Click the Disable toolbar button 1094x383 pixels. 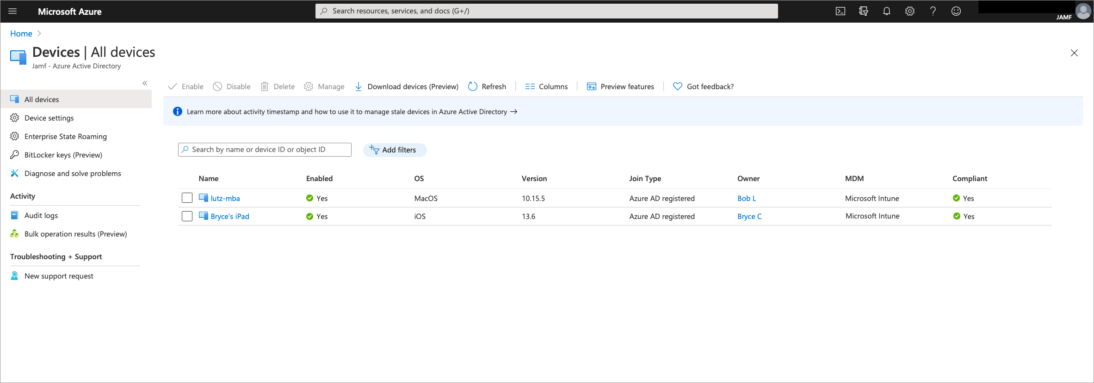[232, 86]
